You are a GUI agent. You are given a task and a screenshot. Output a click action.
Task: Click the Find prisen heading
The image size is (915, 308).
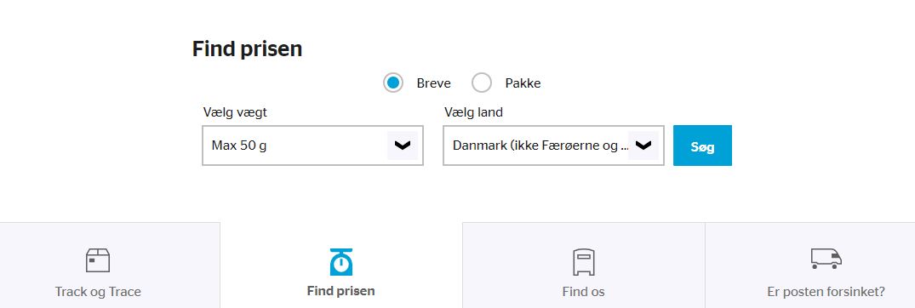pos(248,49)
